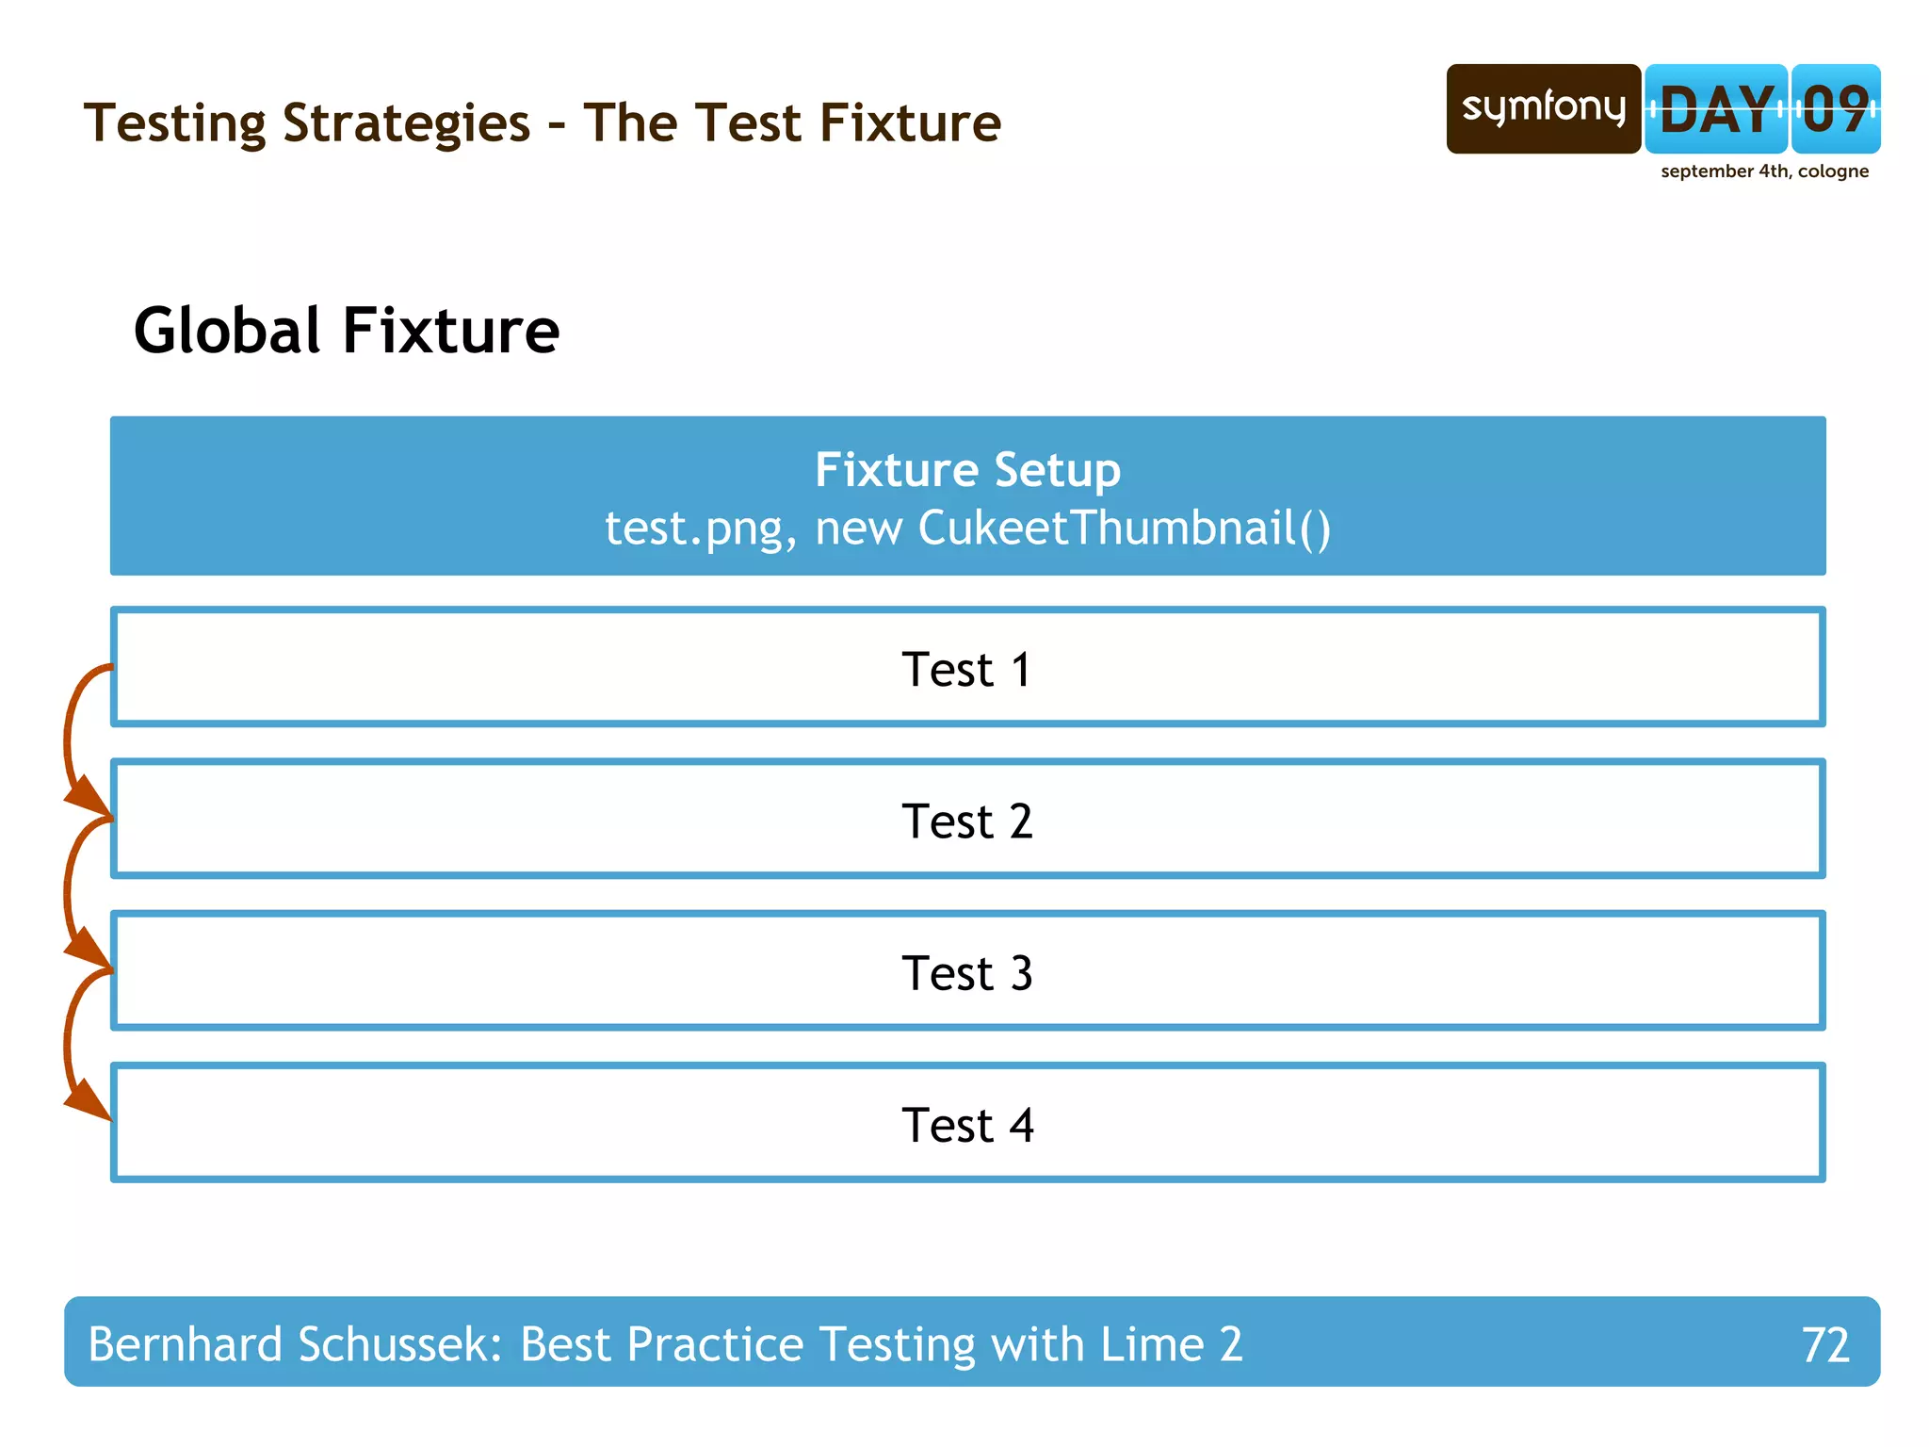Click the word 'Fixture' in Global Fixture

coord(450,331)
